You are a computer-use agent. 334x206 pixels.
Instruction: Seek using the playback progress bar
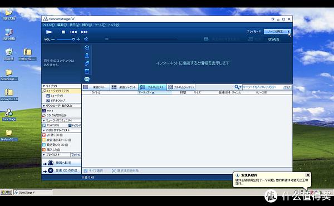tap(141, 39)
